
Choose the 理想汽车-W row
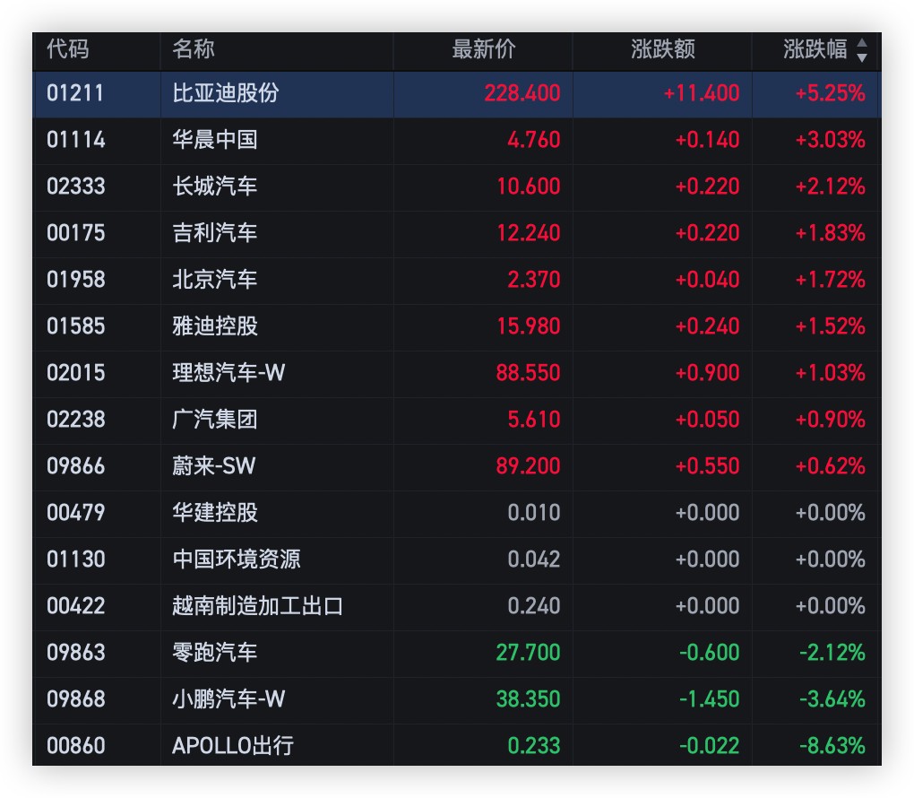(228, 373)
